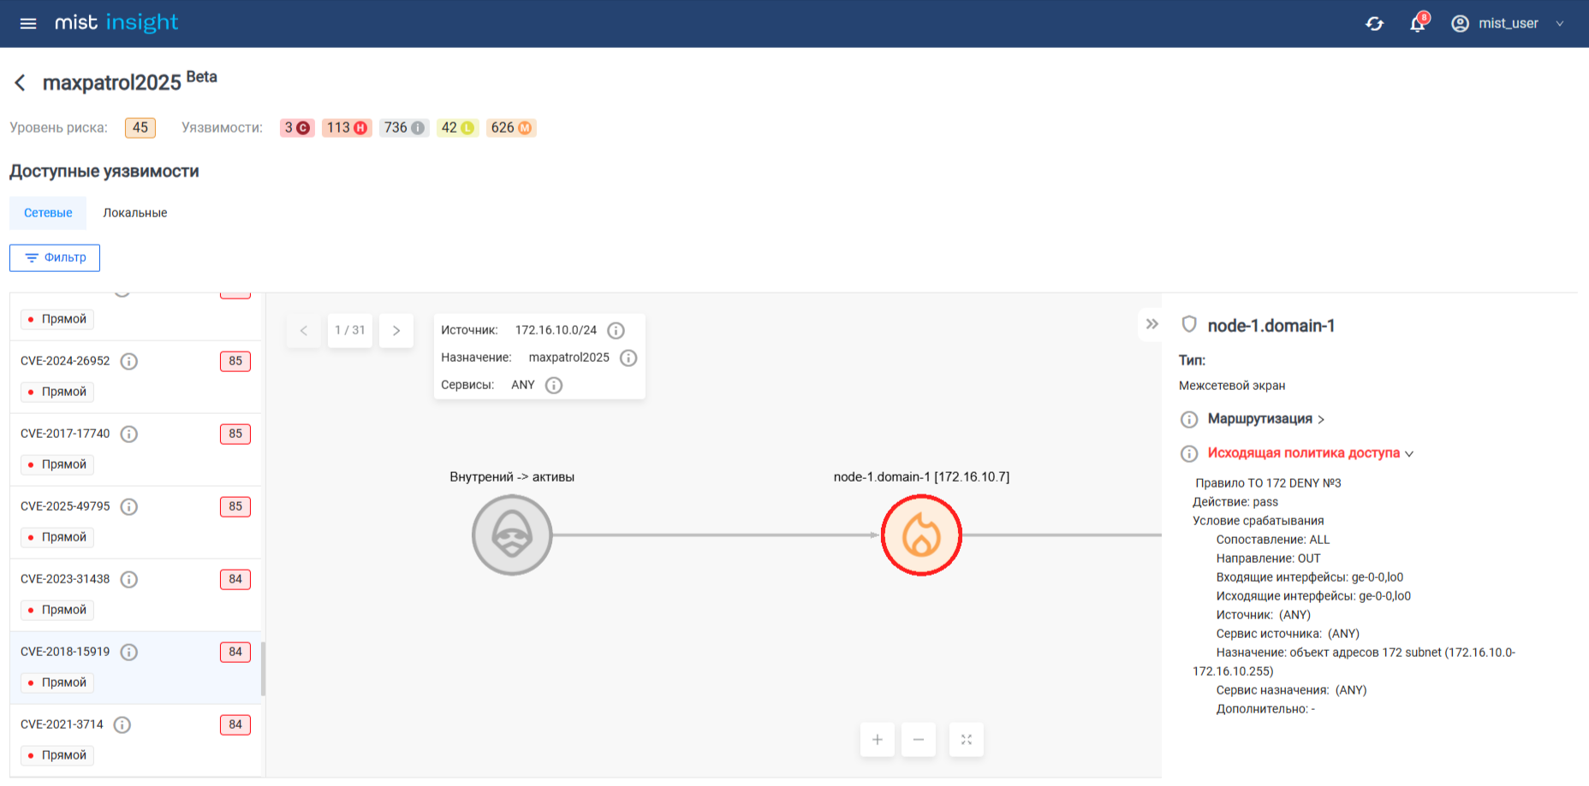This screenshot has height=786, width=1589.
Task: Show info for CVE-2025-49795
Action: pyautogui.click(x=129, y=506)
